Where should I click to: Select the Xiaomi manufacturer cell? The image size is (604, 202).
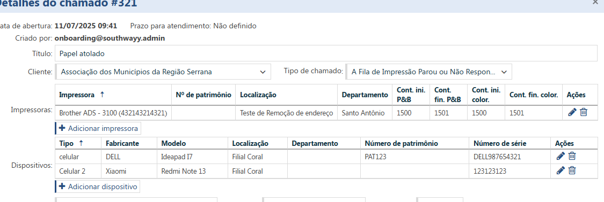129,172
